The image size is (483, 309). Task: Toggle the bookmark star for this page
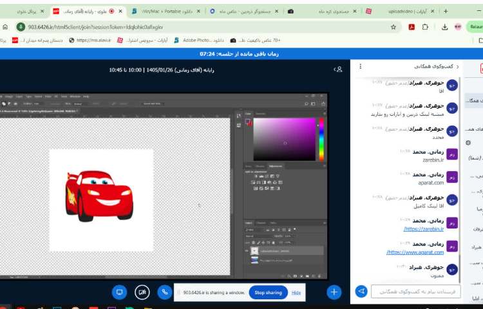pyautogui.click(x=393, y=27)
